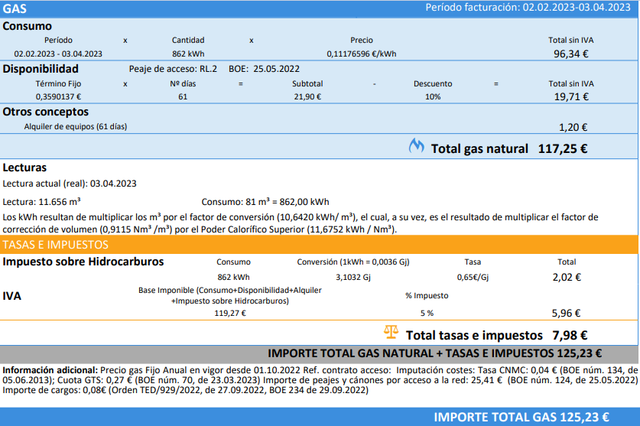Viewport: 640px width, 426px height.
Task: Click the 'Término Fijo' column header
Action: tap(58, 83)
